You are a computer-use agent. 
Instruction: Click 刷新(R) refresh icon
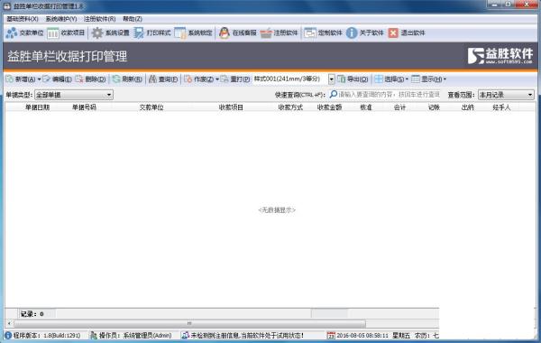(116, 79)
